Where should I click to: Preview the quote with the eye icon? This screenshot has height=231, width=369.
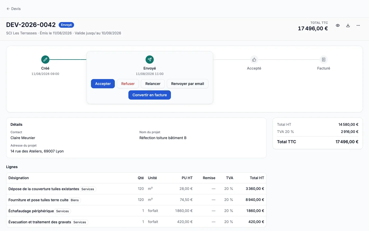[x=338, y=25]
